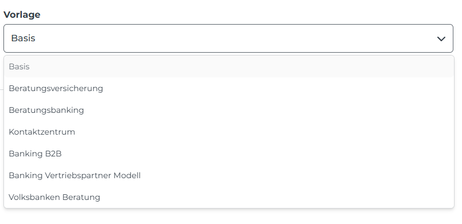Viewport: 462px width, 224px height.
Task: Choose the Beratungsbanking option
Action: tap(228, 110)
